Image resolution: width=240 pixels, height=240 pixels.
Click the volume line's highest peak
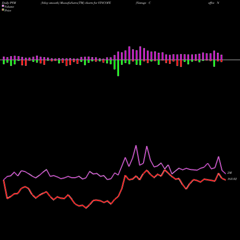pyautogui.click(x=136, y=145)
